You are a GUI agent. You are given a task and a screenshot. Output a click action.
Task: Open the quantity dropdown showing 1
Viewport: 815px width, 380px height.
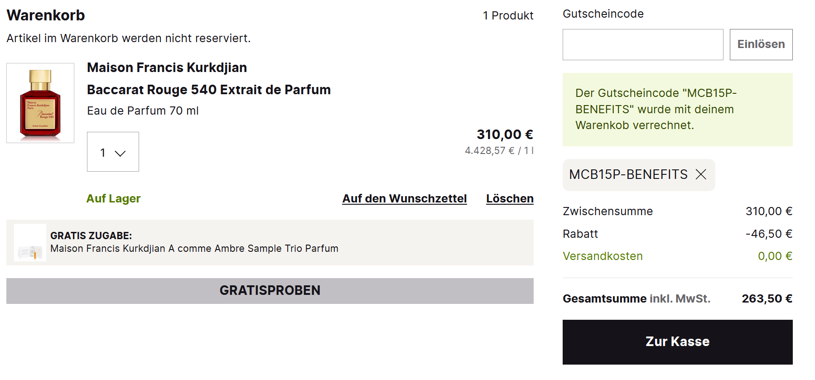coord(113,152)
